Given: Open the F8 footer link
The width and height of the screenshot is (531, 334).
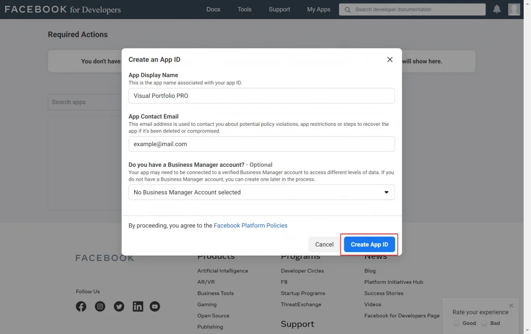Looking at the screenshot, I should pos(284,282).
